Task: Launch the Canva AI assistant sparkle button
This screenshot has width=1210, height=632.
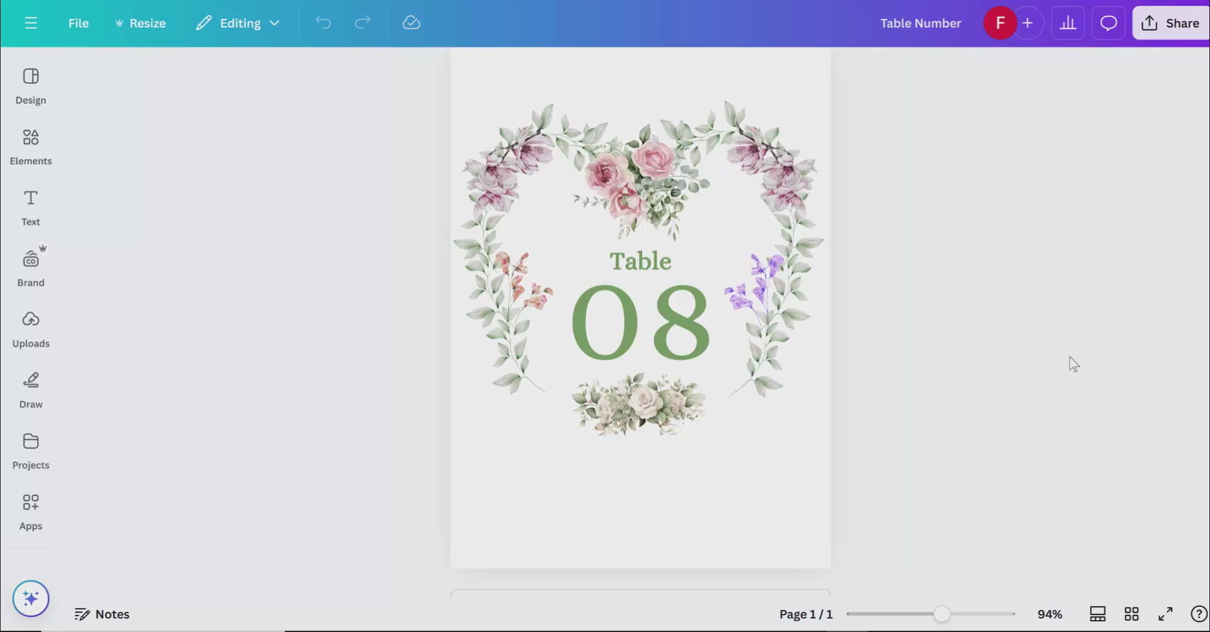Action: (x=30, y=598)
